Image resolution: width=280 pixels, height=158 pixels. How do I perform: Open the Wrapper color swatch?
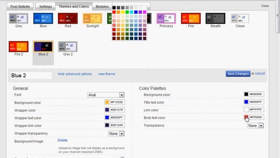tap(107, 110)
